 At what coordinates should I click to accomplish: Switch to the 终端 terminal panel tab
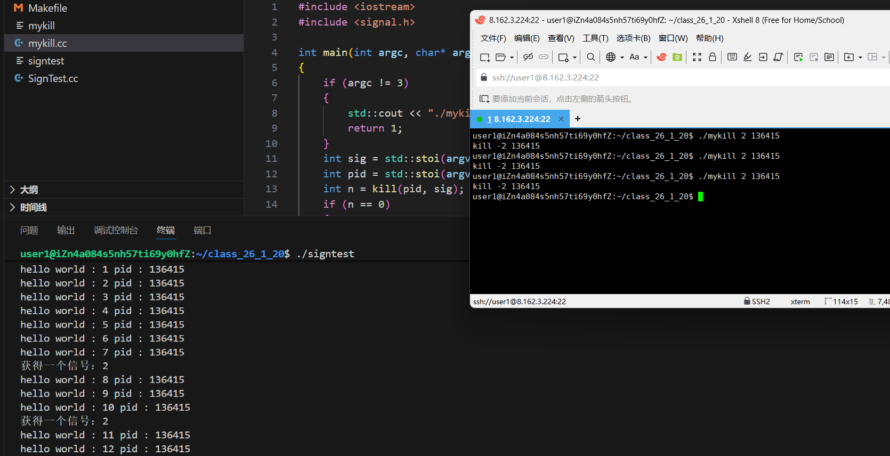[166, 230]
